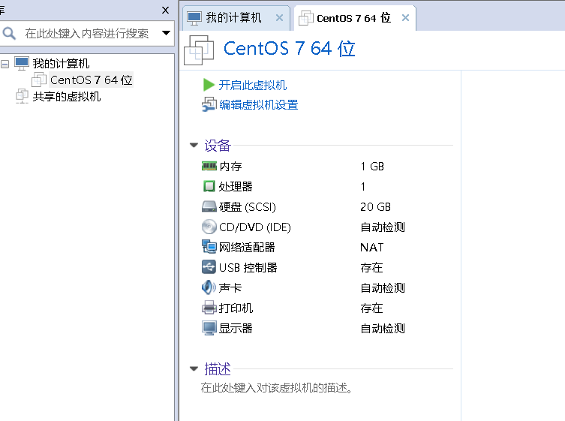Click the CD/DVD (IDE) device label
565x421 pixels.
(x=255, y=227)
